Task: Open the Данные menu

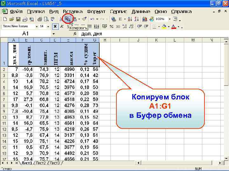Action: pyautogui.click(x=141, y=11)
